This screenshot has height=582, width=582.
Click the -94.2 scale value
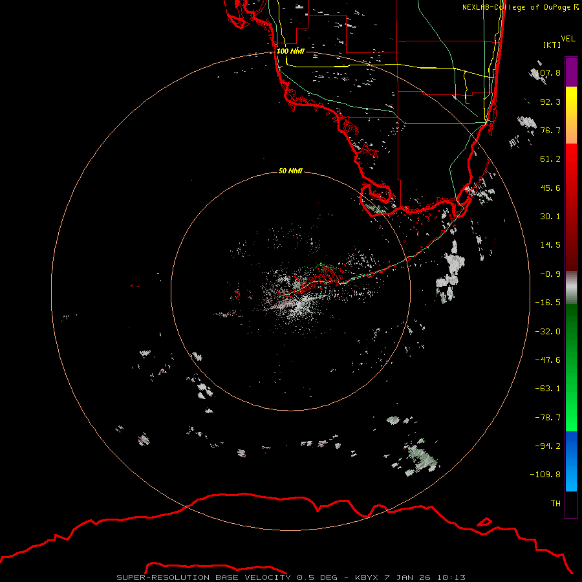(548, 446)
